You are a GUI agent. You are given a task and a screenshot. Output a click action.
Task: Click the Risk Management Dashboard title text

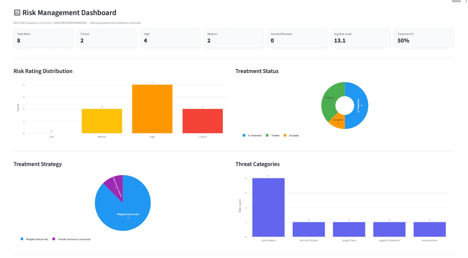69,13
